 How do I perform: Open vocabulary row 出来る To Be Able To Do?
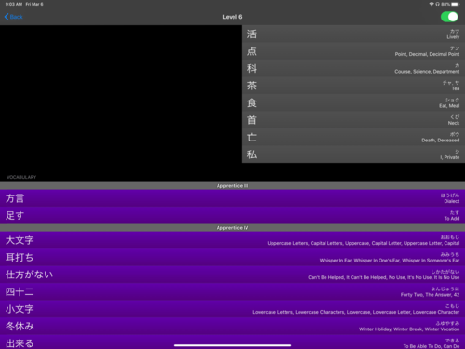(x=232, y=342)
